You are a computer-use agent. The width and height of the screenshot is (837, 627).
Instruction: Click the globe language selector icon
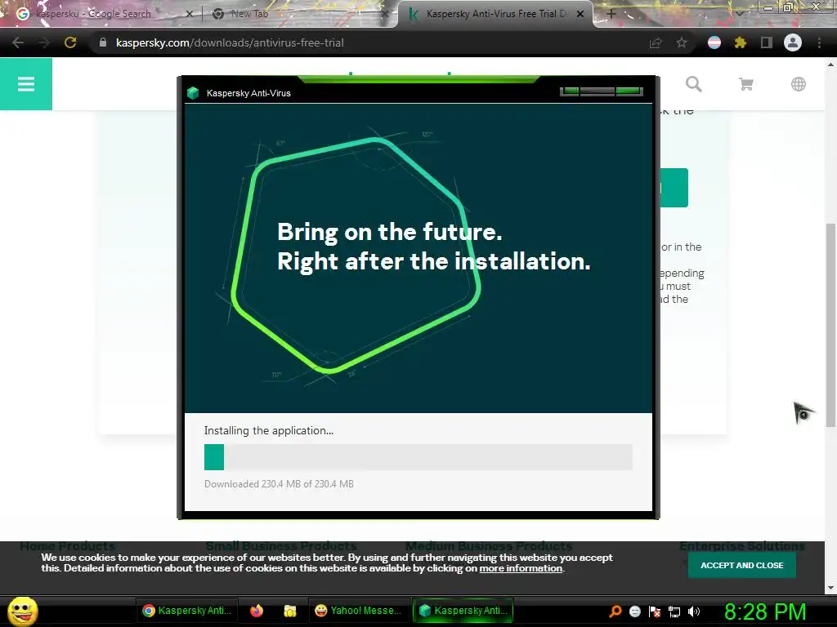coord(798,84)
